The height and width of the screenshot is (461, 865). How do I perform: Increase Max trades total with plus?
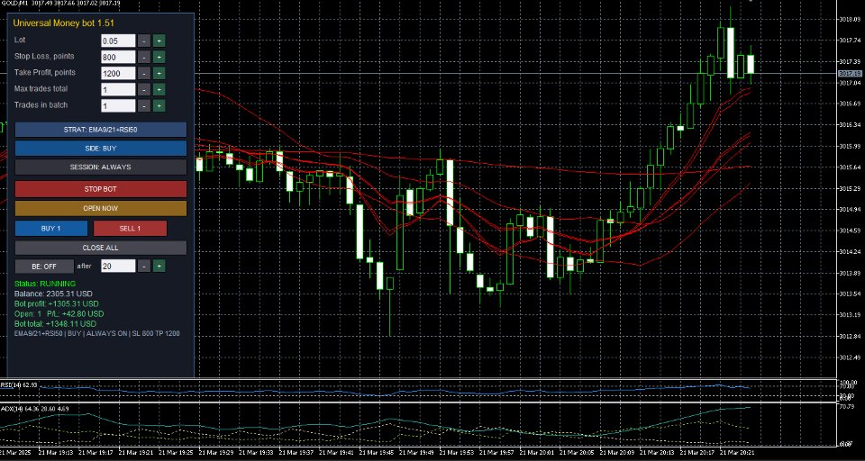pyautogui.click(x=159, y=89)
